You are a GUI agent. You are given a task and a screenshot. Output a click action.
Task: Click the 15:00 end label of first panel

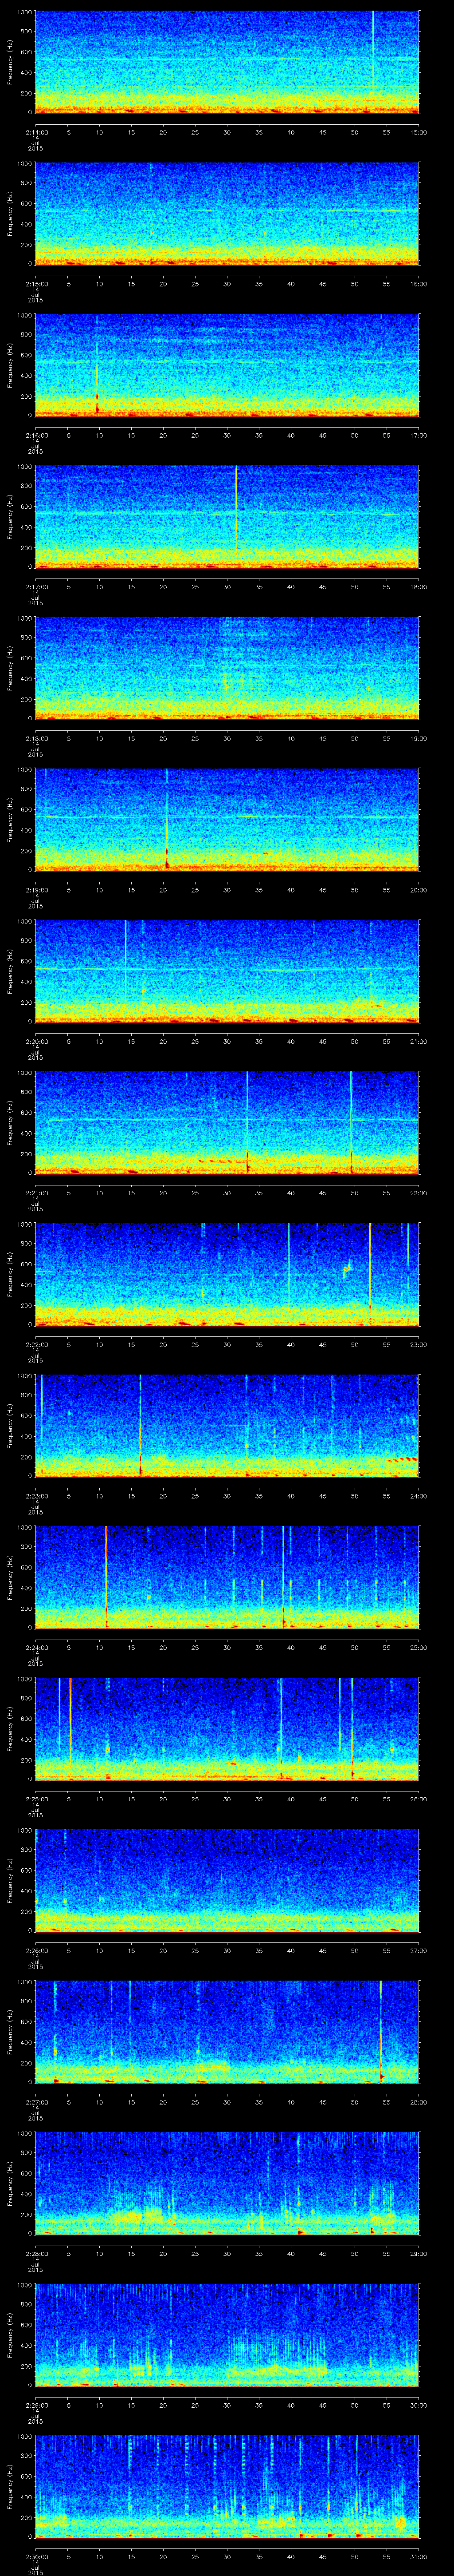point(418,131)
